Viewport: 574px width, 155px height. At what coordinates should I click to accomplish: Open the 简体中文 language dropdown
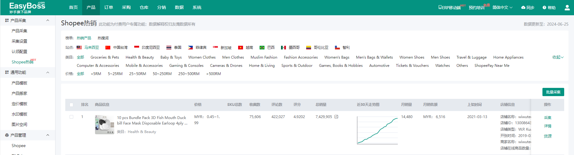point(502,8)
